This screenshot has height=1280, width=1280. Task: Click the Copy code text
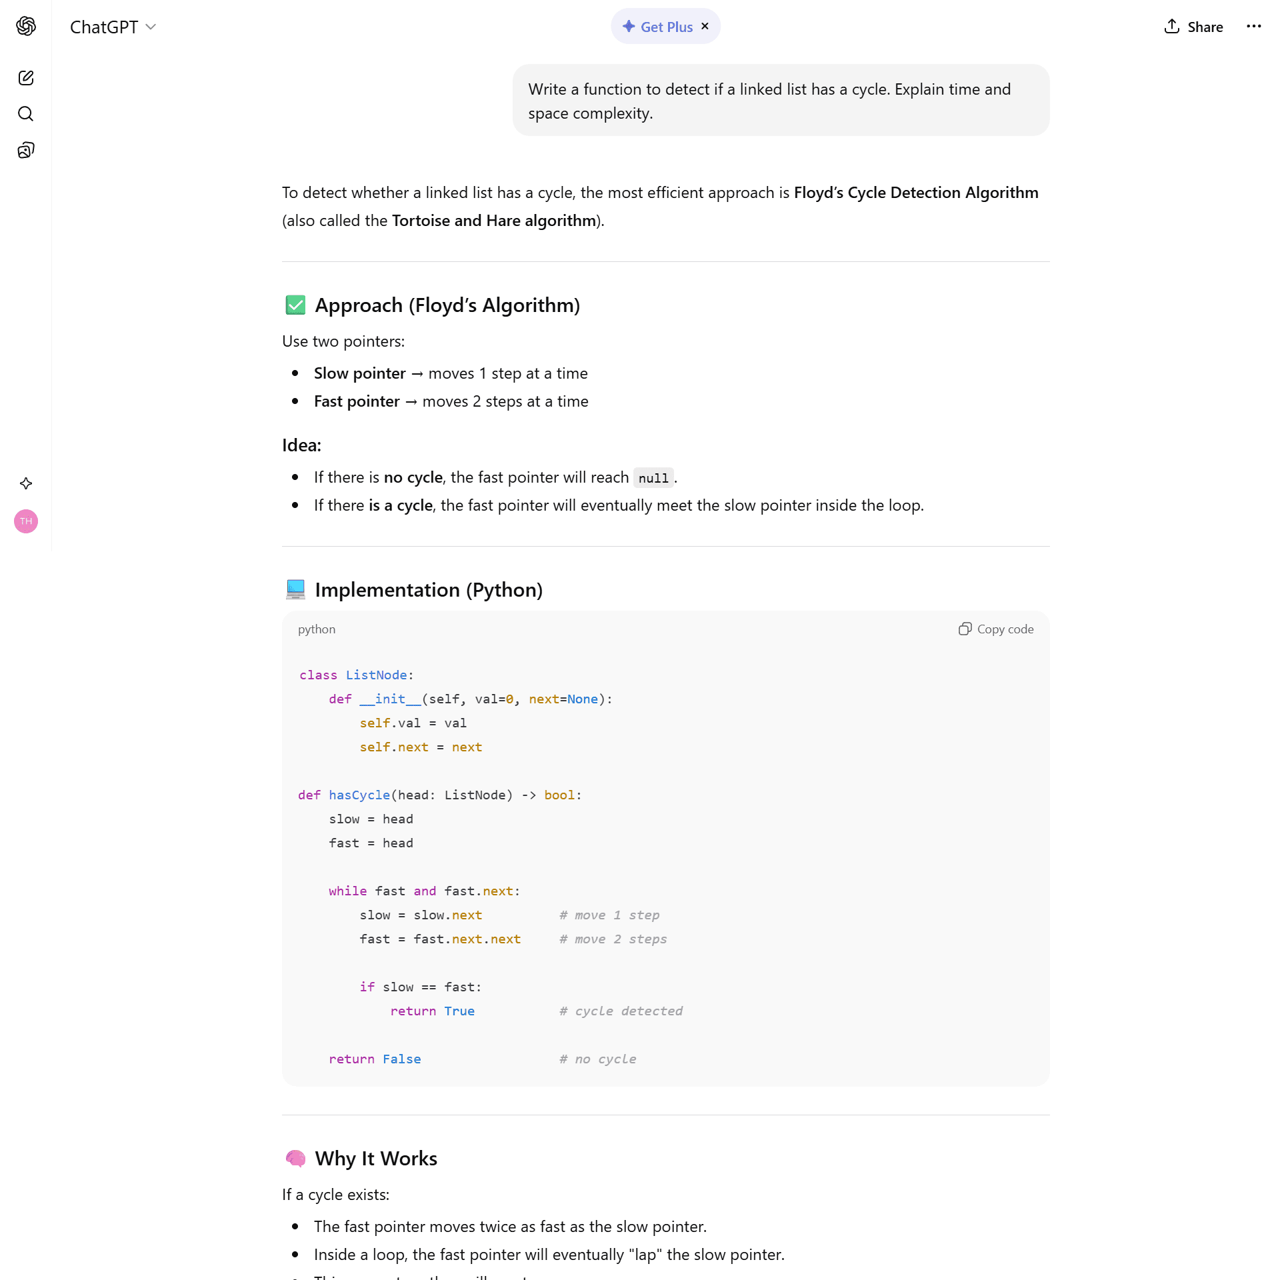1005,629
